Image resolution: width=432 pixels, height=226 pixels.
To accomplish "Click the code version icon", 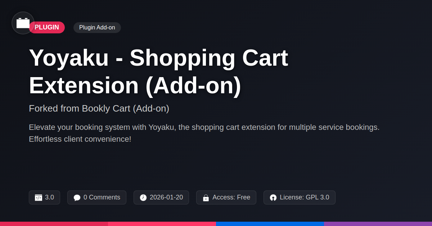I will tap(39, 198).
